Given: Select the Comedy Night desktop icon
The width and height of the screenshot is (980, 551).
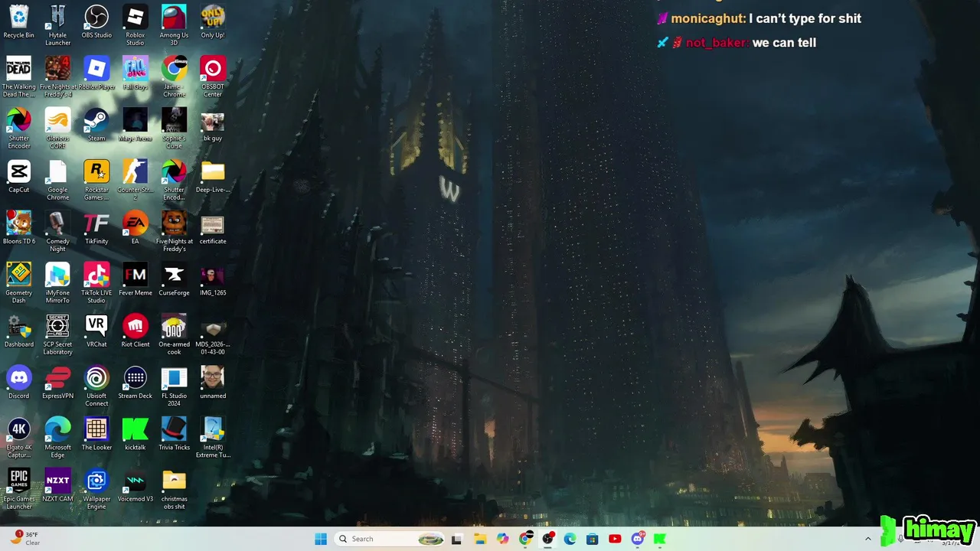Looking at the screenshot, I should 57,230.
